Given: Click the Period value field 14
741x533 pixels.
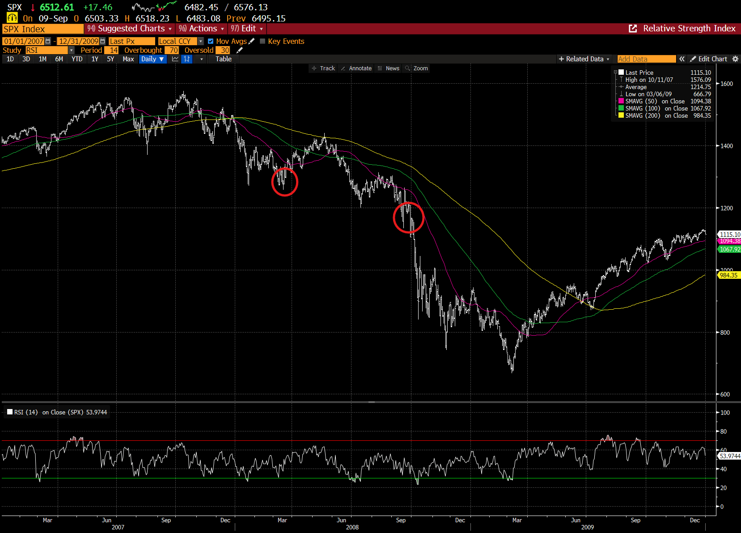Looking at the screenshot, I should click(x=111, y=50).
